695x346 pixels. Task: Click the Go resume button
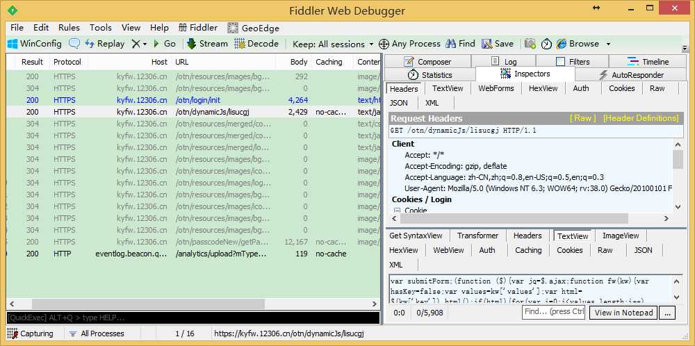165,43
